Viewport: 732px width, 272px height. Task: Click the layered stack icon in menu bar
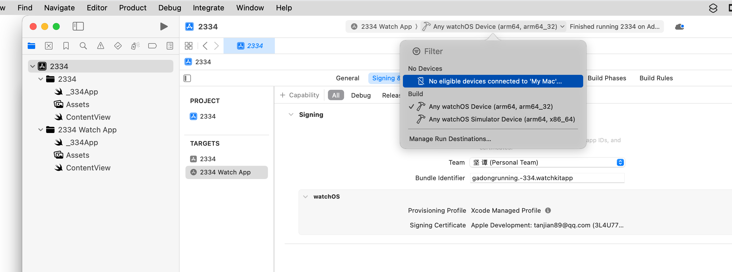(713, 8)
